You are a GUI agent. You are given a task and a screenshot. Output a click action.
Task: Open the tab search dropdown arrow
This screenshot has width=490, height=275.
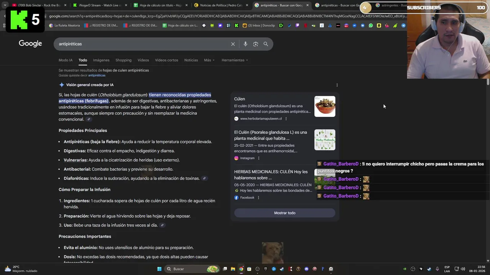point(5,5)
